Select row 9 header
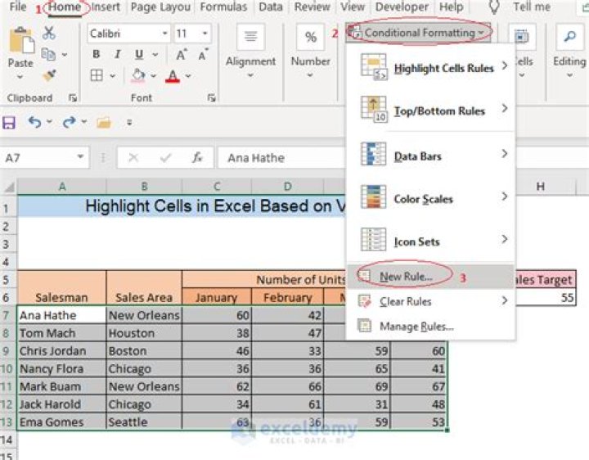 click(x=7, y=351)
